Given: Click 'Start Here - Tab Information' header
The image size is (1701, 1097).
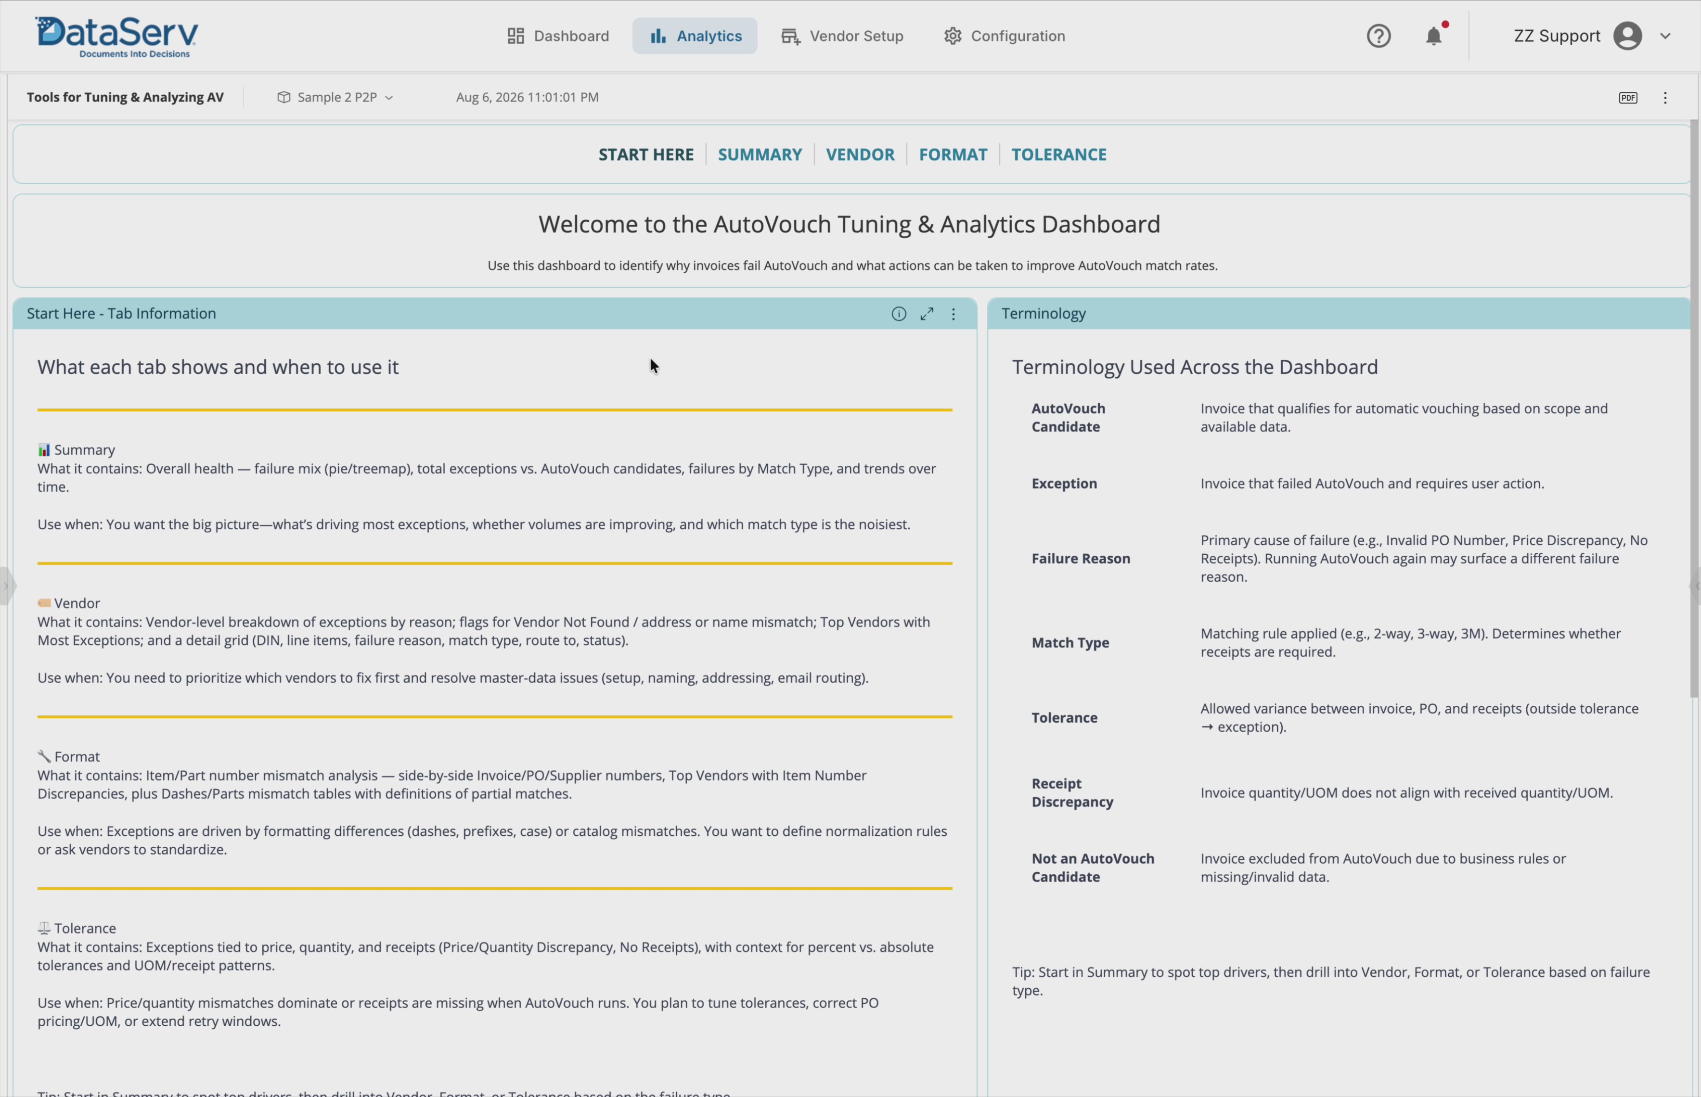Looking at the screenshot, I should 121,313.
